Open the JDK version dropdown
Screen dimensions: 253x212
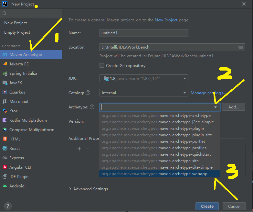(x=185, y=78)
